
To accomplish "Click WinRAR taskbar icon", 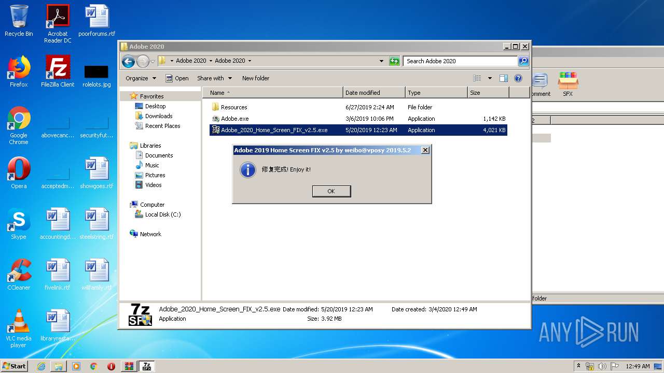I will [129, 366].
